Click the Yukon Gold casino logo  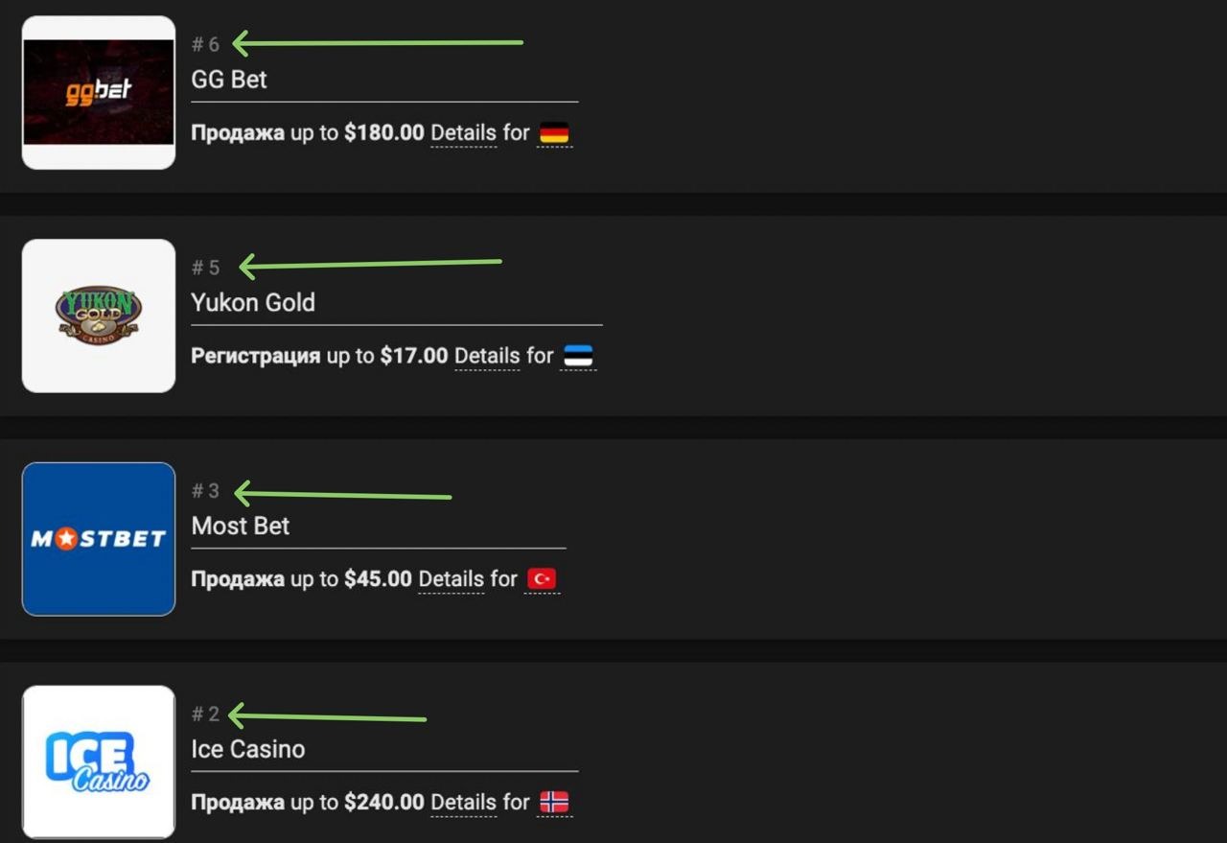pos(99,316)
